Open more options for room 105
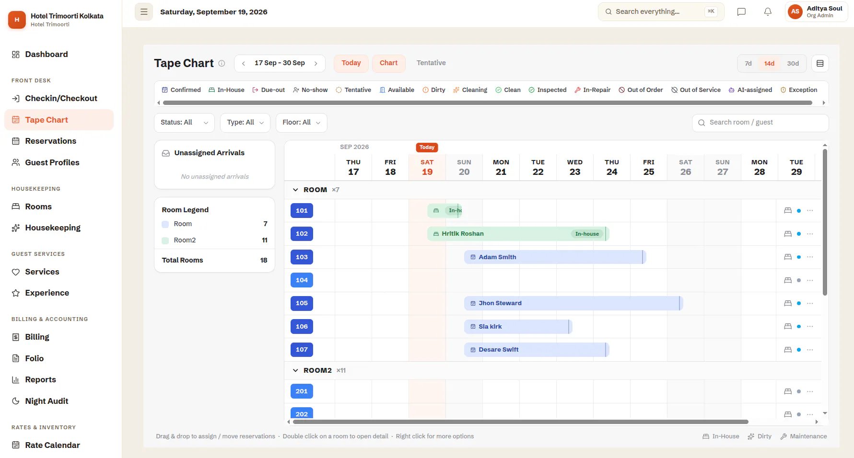This screenshot has height=458, width=854. (810, 303)
